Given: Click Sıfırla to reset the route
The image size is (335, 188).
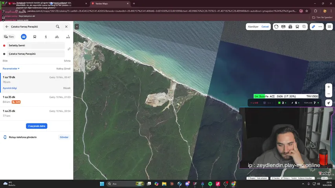Looking at the screenshot, I should tap(67, 61).
